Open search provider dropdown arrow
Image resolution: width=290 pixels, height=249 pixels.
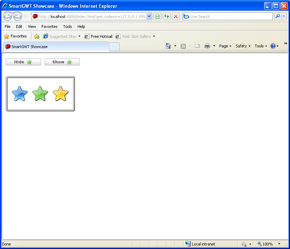click(x=284, y=17)
